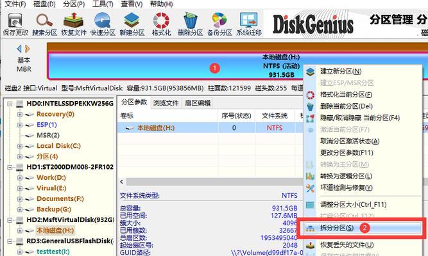Click the HD1 ST2000DM008 disk icon
The image size is (428, 256).
click(20, 167)
